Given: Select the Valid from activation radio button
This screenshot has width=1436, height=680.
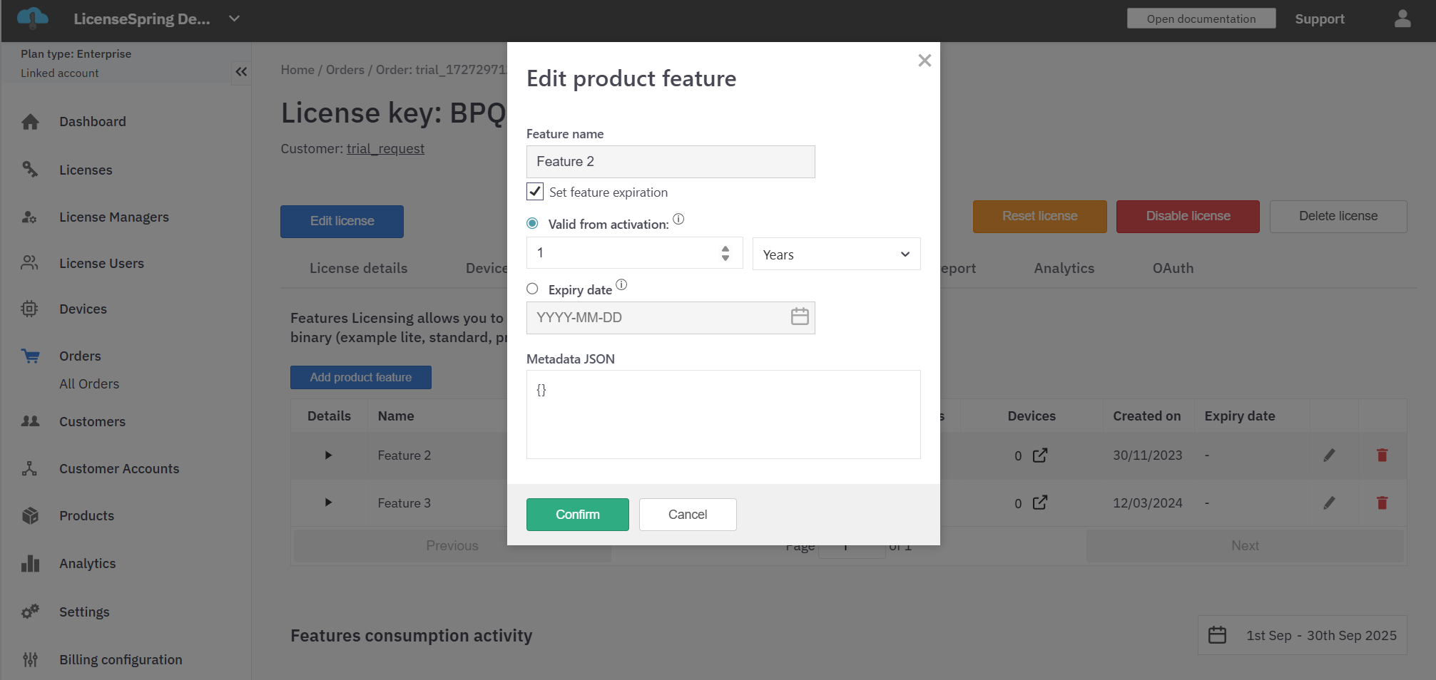Looking at the screenshot, I should tap(532, 224).
